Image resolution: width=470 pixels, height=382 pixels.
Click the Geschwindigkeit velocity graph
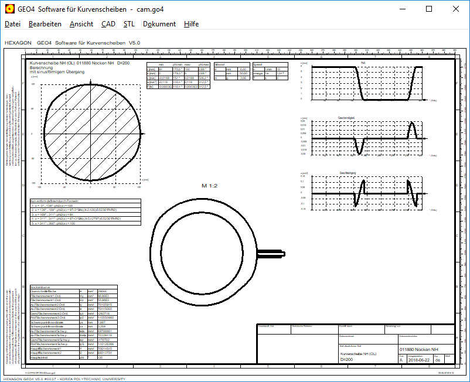[x=368, y=138]
